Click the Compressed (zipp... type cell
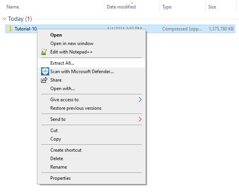The width and height of the screenshot is (239, 194). tap(182, 29)
